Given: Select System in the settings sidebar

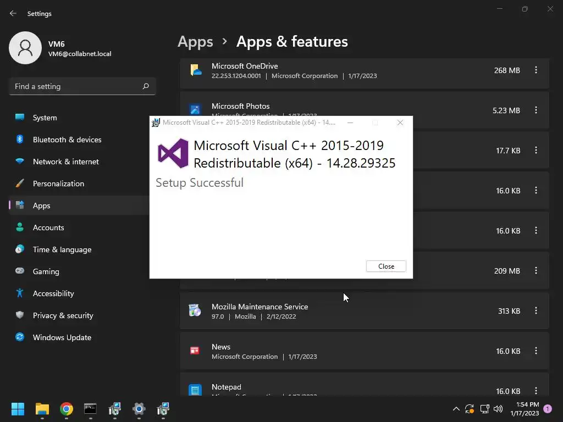Looking at the screenshot, I should [x=45, y=118].
